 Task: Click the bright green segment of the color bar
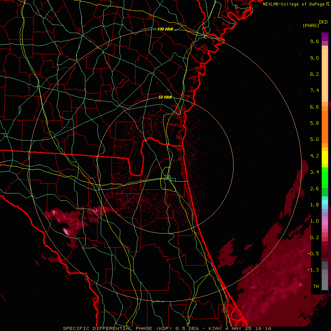[325, 177]
